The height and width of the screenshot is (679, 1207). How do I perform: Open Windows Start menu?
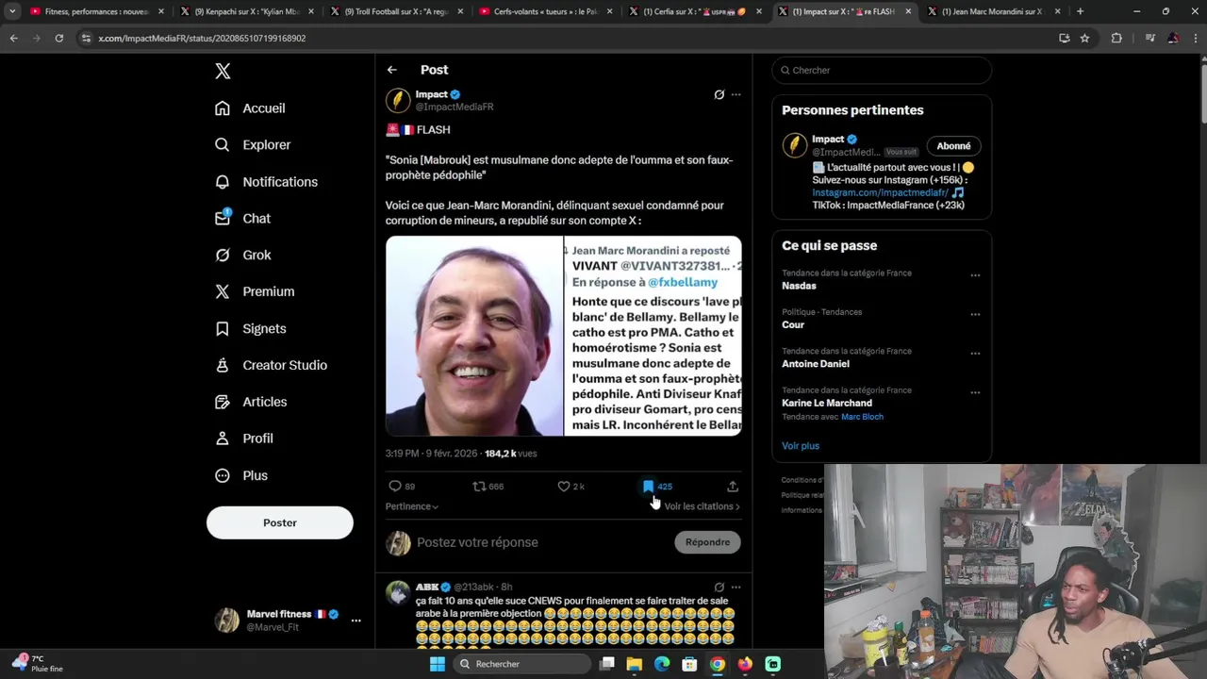tap(437, 664)
